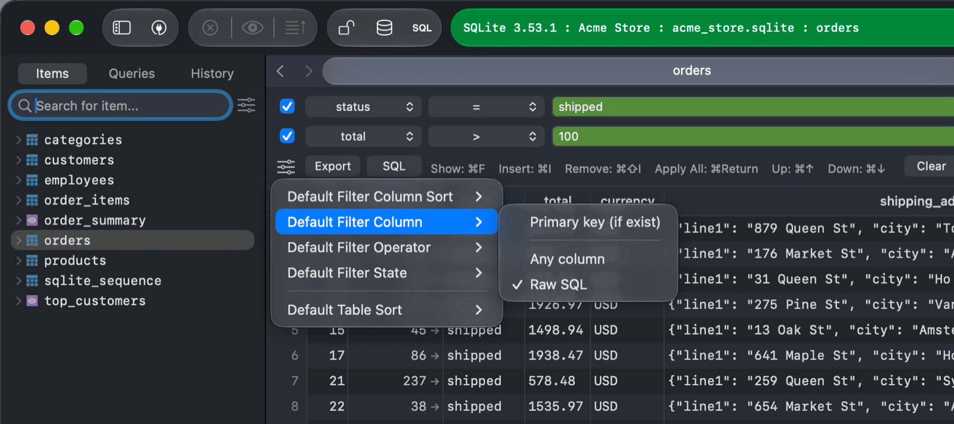Screen dimensions: 954x424
Task: Click the connection plug icon
Action: point(159,27)
